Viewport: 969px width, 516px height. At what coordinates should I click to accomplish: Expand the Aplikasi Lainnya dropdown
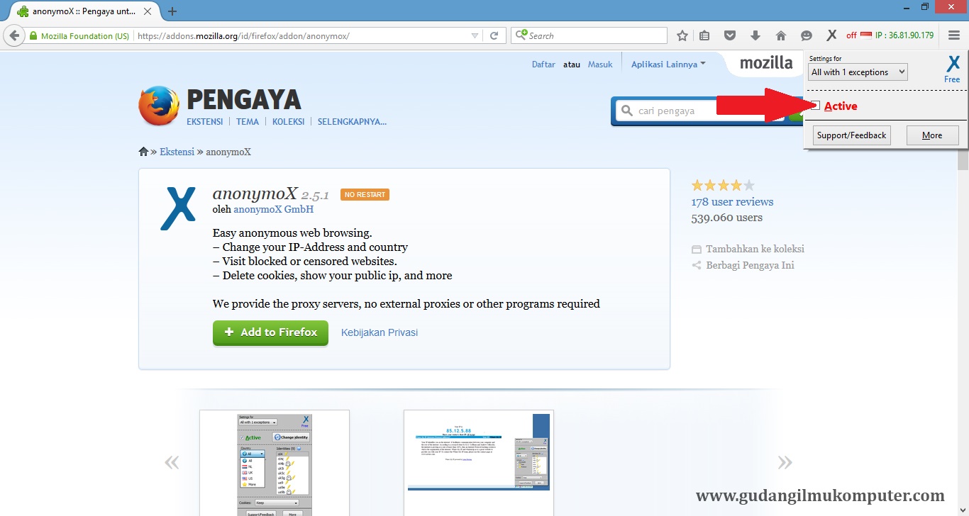point(668,64)
